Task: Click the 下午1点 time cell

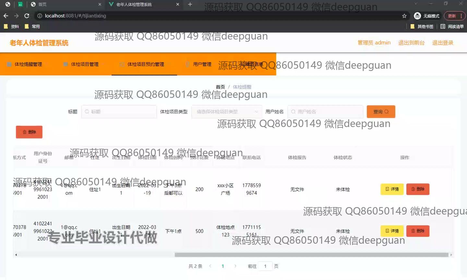Action: coord(173,231)
